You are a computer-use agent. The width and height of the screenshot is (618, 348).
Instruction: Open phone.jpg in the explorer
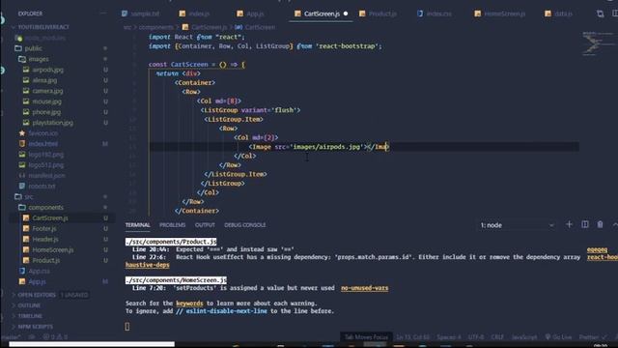click(x=46, y=112)
